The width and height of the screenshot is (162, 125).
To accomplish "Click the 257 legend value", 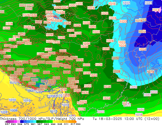I will point(7,124).
